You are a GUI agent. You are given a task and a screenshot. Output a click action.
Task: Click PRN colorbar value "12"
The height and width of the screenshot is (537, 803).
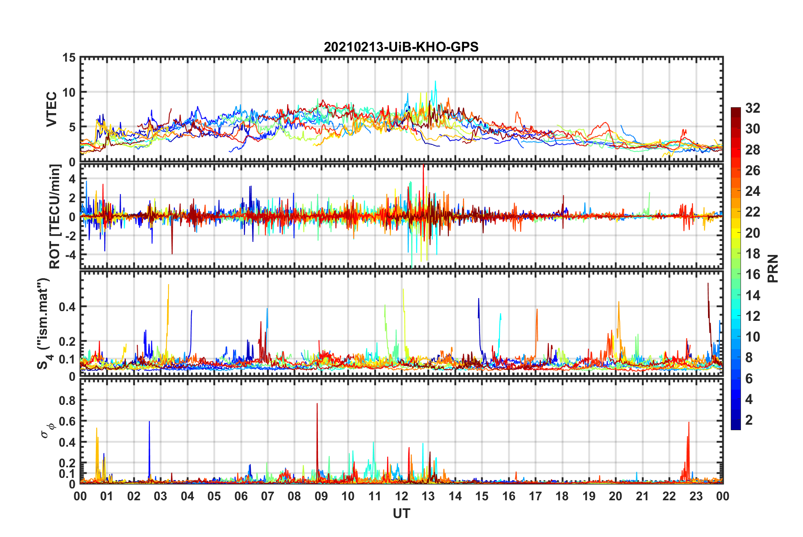pos(753,316)
